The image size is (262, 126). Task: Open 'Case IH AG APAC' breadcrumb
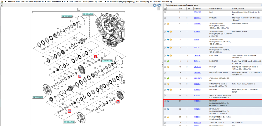click(x=13, y=2)
